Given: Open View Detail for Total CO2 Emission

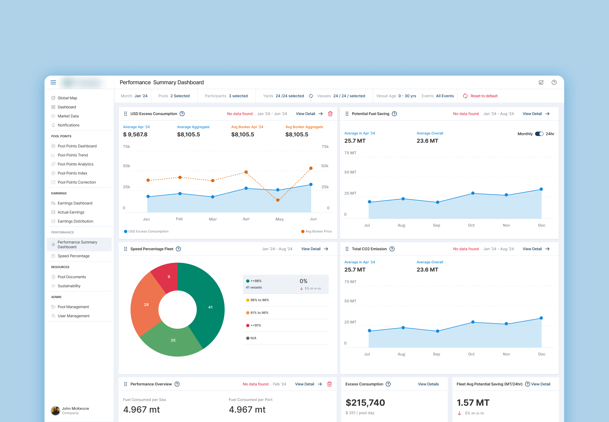Looking at the screenshot, I should click(x=536, y=249).
